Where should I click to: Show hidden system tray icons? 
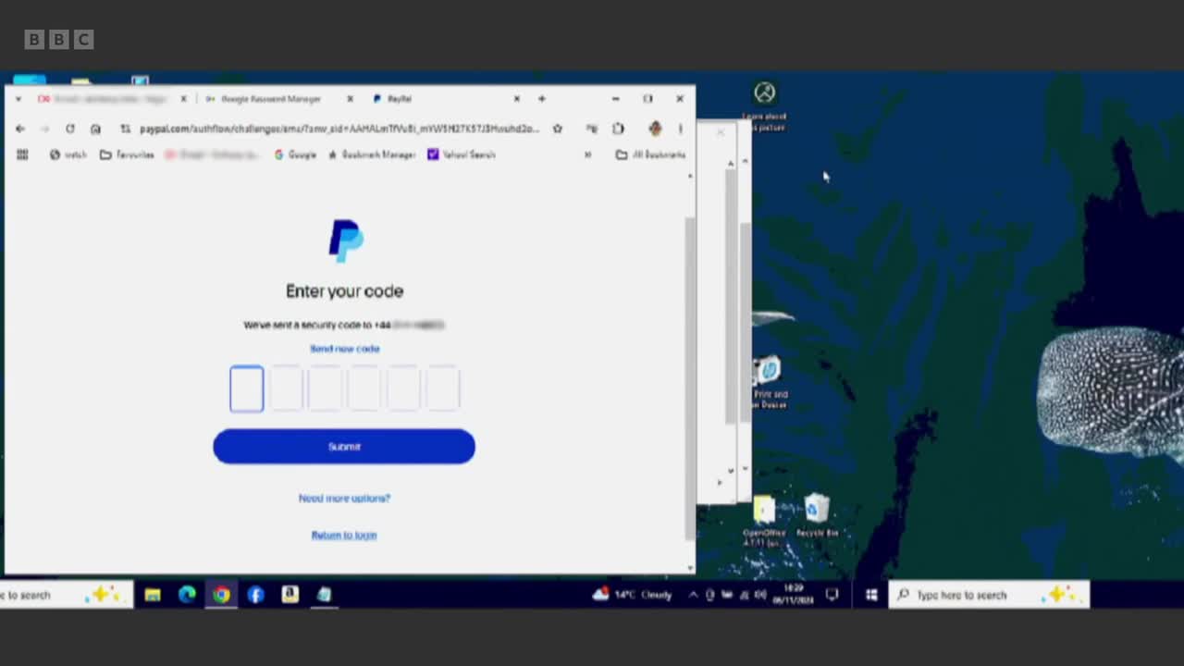coord(693,595)
